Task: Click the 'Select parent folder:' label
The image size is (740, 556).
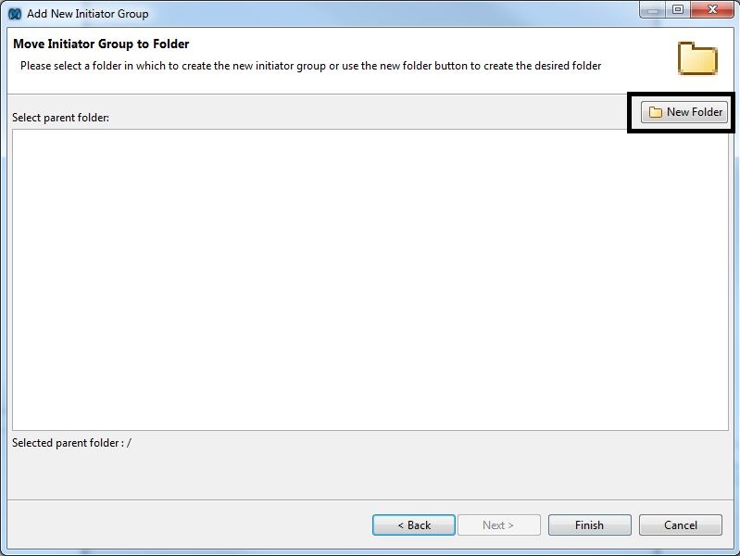Action: (x=60, y=119)
